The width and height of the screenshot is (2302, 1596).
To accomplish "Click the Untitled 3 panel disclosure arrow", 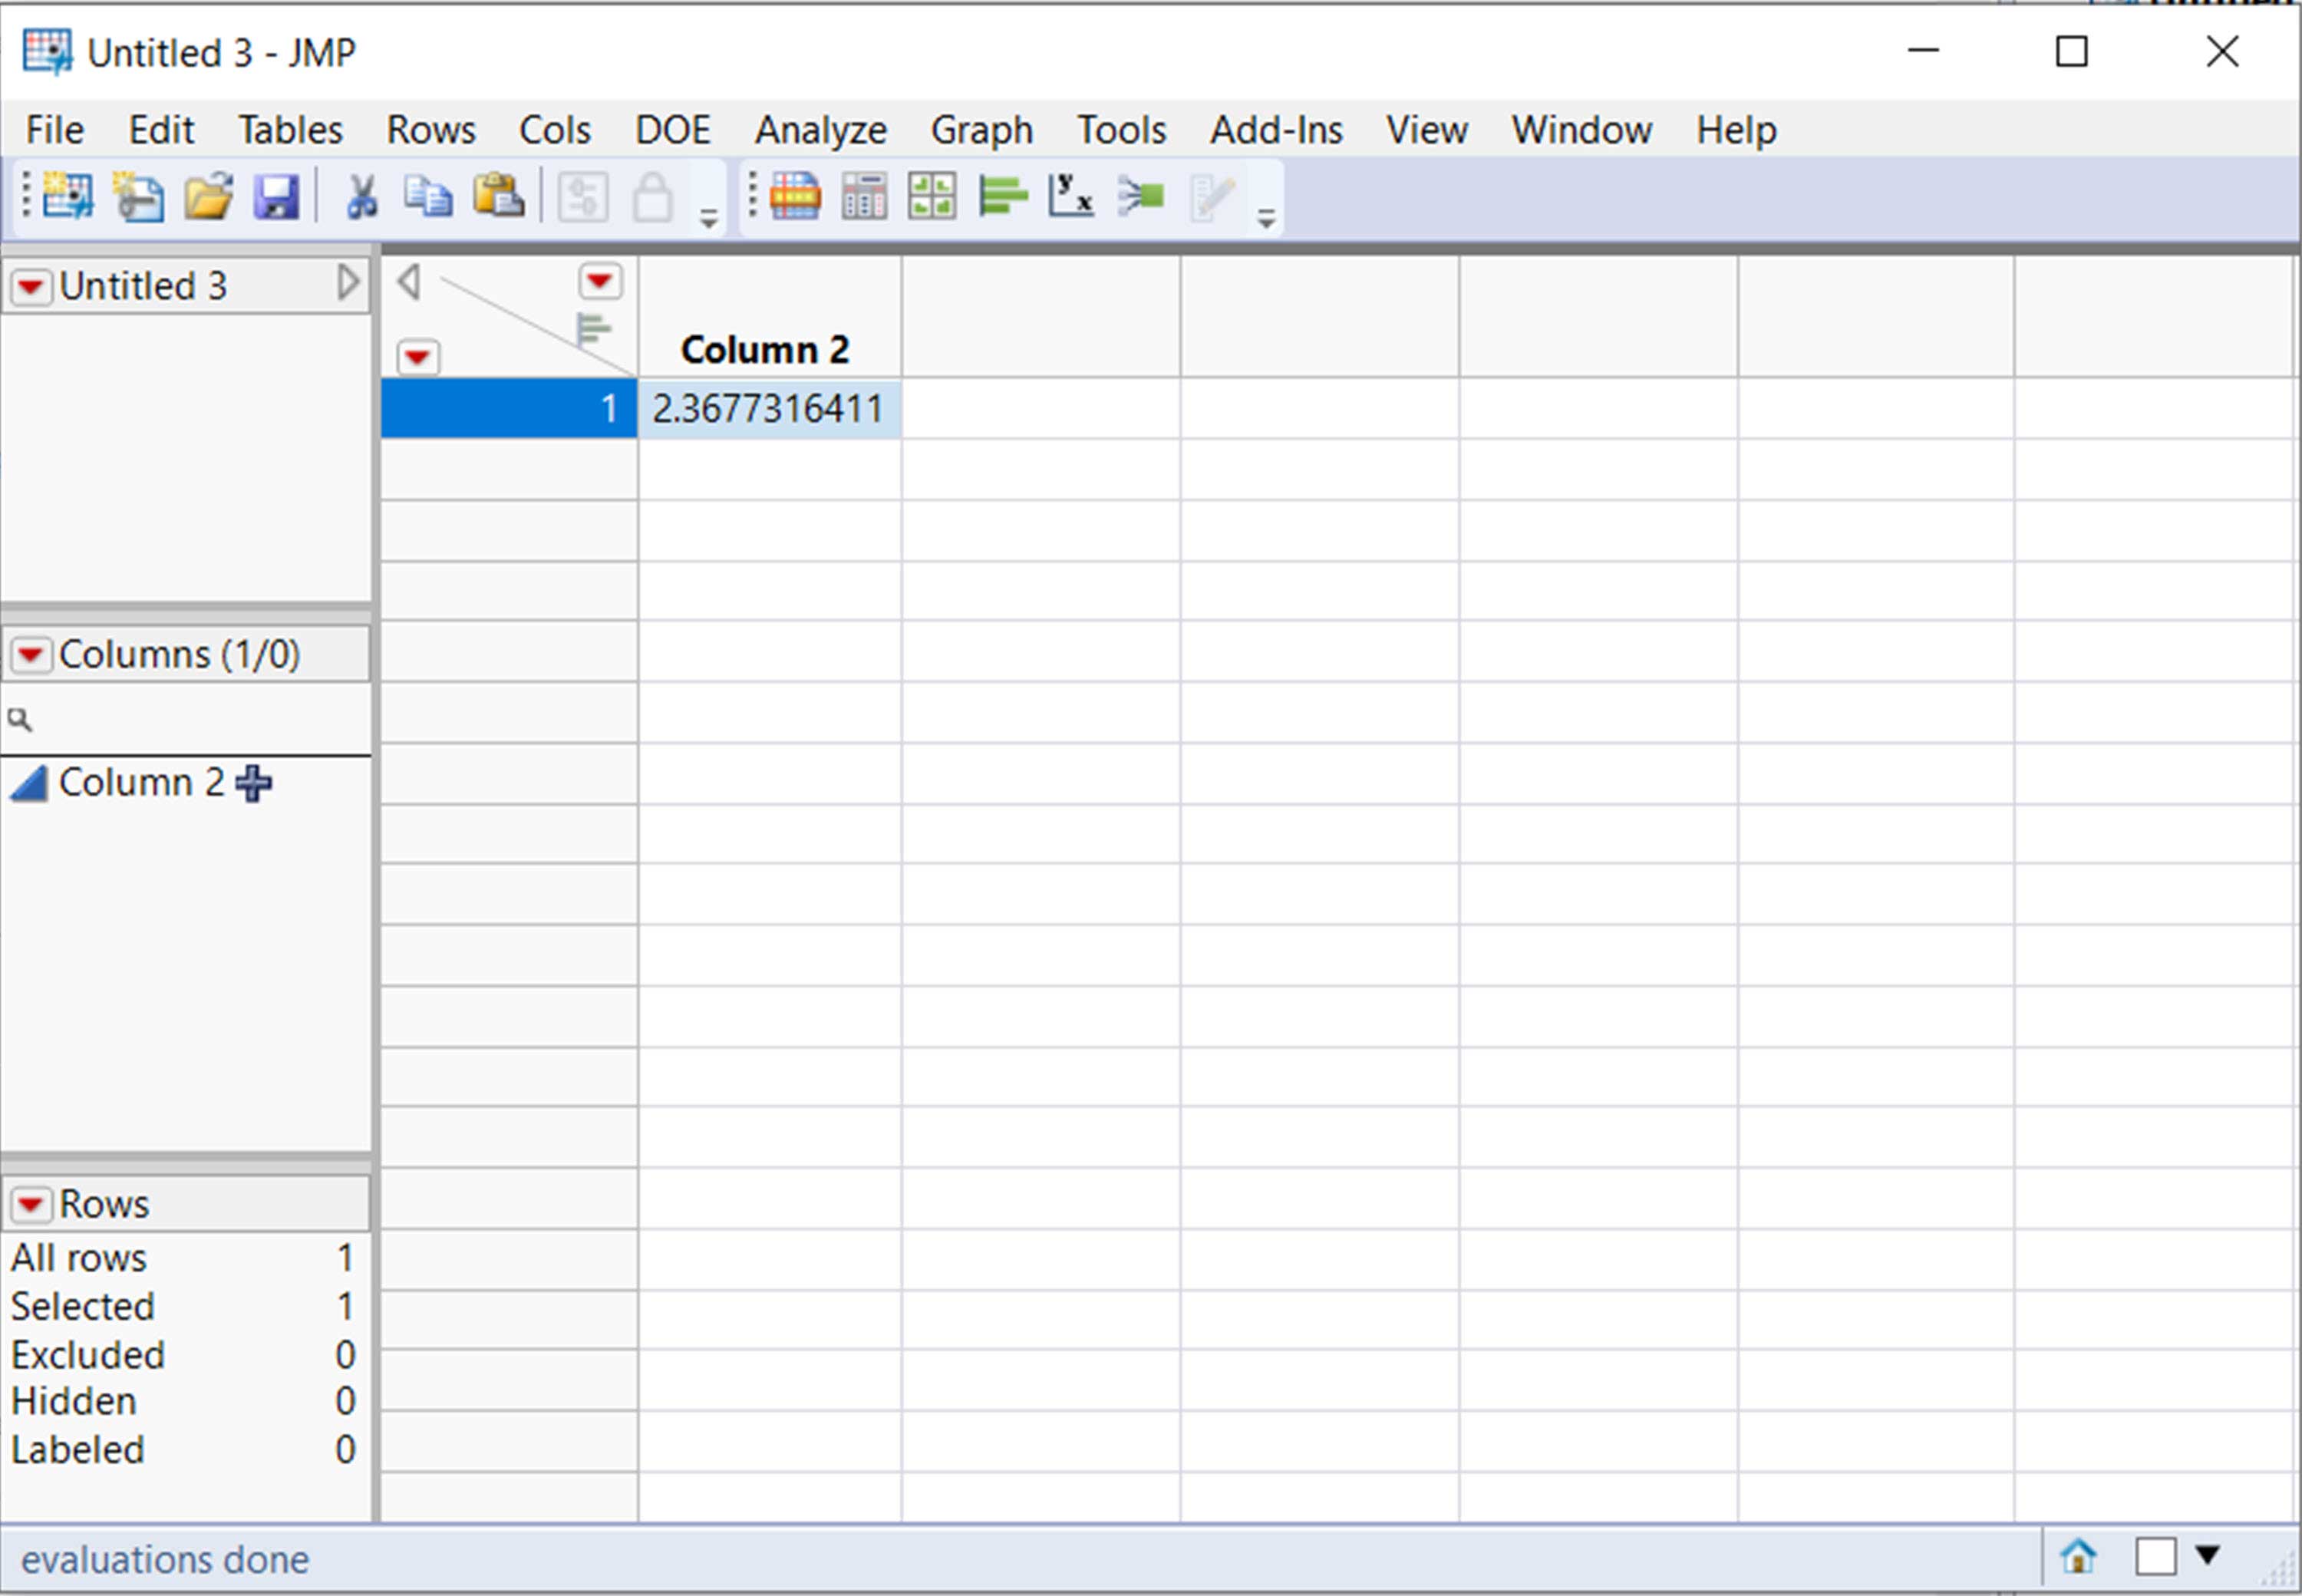I will [347, 283].
